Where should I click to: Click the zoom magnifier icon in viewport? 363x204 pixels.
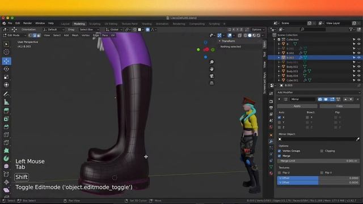212,62
